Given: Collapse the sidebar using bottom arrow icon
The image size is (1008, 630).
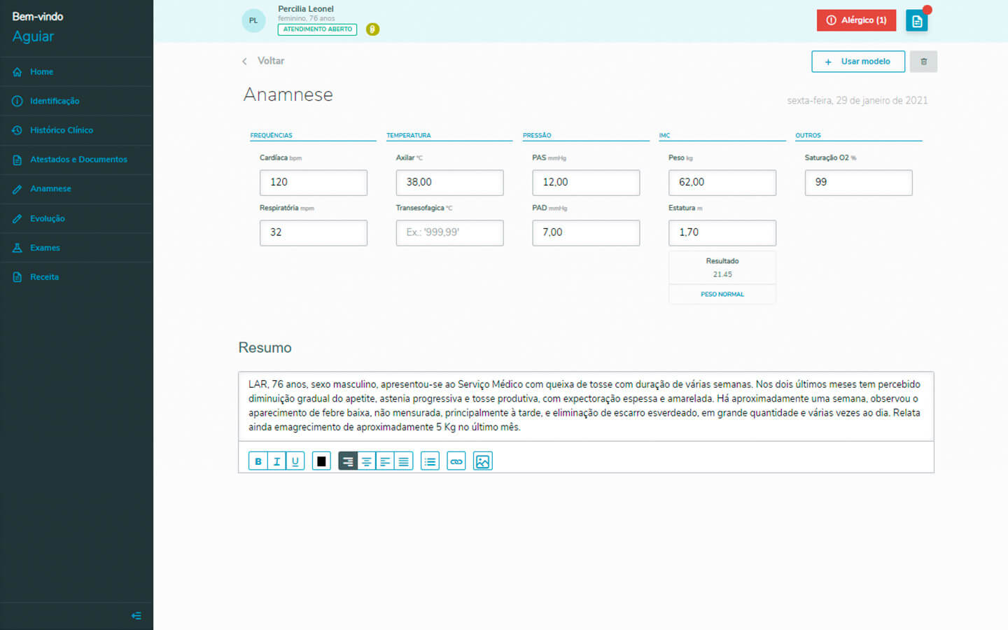Looking at the screenshot, I should coord(136,616).
